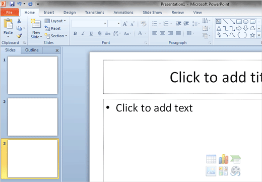This screenshot has height=182, width=262.
Task: Switch to the Insert tab
Action: (x=49, y=13)
